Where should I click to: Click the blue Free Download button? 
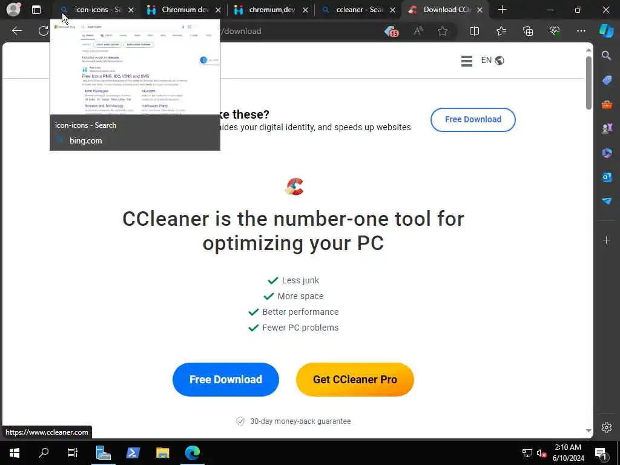pos(226,380)
